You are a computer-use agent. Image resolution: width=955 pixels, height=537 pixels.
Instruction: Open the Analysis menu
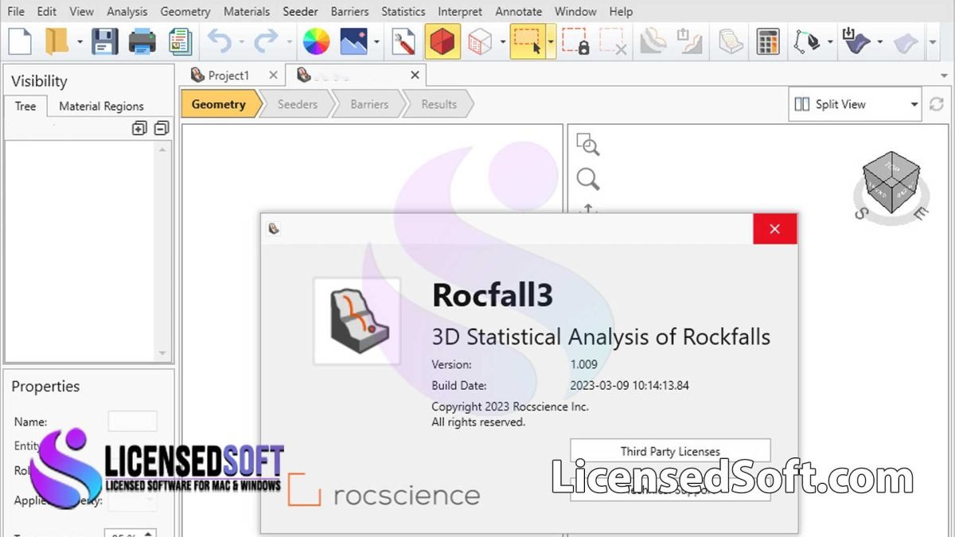127,11
